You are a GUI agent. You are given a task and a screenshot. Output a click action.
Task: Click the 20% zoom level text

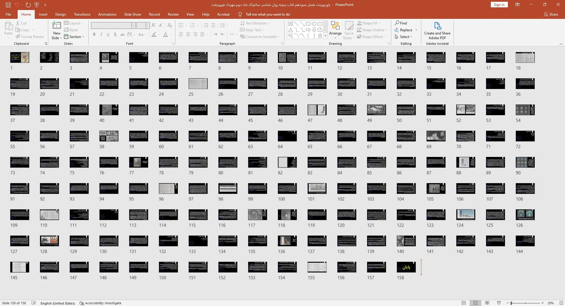coord(551,303)
